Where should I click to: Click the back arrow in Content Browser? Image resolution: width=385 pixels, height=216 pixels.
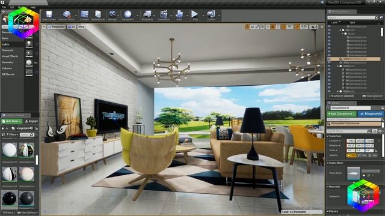pos(3,128)
